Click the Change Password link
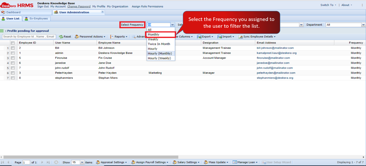366x166 pixels. (x=79, y=7)
